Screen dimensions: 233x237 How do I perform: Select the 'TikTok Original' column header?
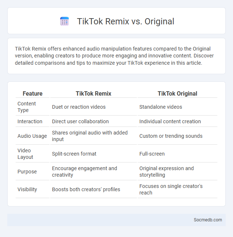(177, 93)
